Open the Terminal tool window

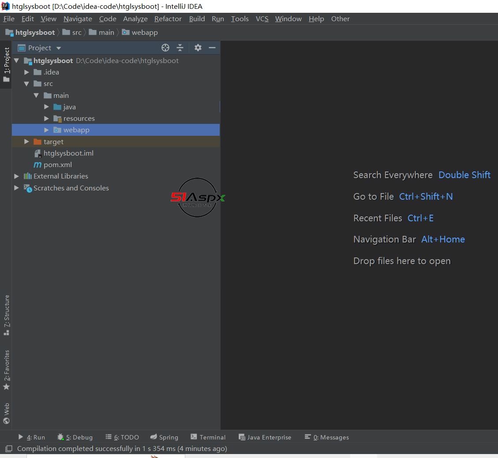click(x=208, y=437)
